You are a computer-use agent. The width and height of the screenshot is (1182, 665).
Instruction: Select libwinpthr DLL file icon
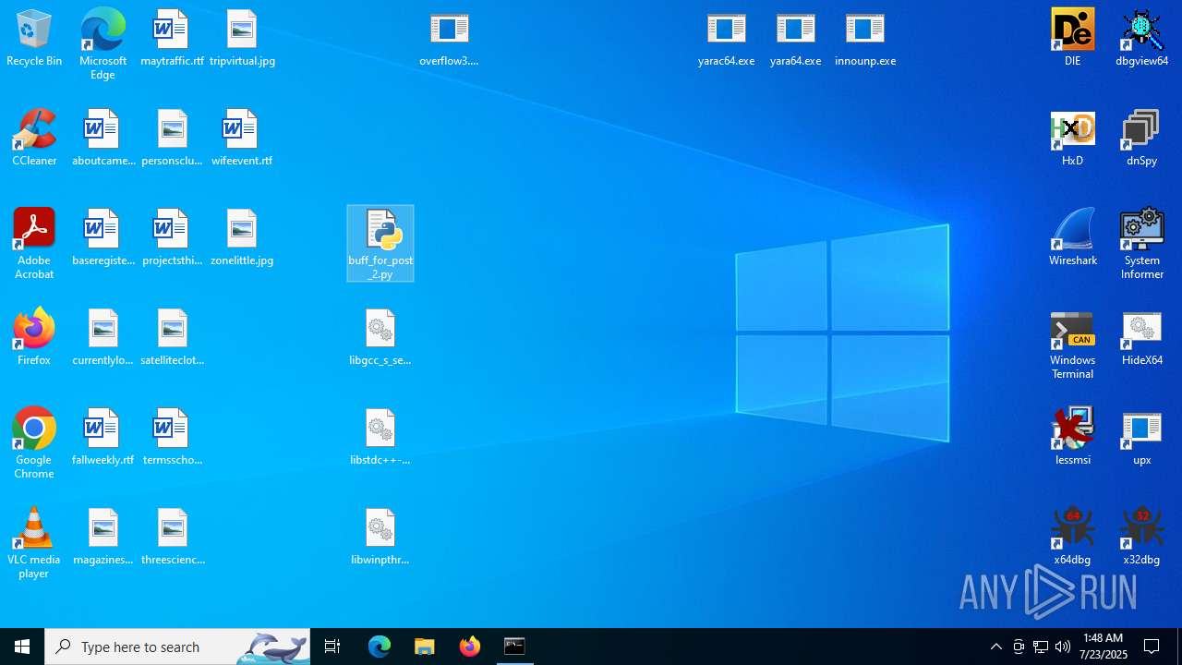tap(380, 538)
